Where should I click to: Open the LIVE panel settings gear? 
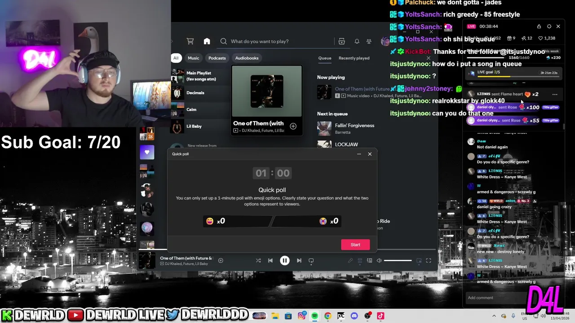[x=549, y=26]
